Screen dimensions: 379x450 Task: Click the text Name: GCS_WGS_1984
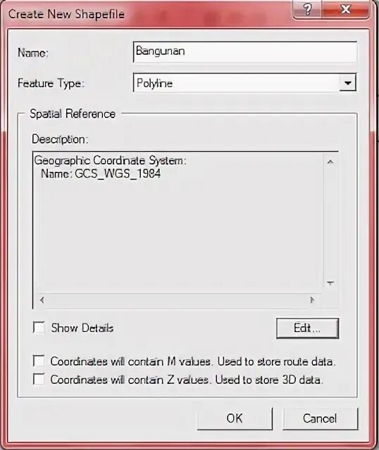pos(101,174)
